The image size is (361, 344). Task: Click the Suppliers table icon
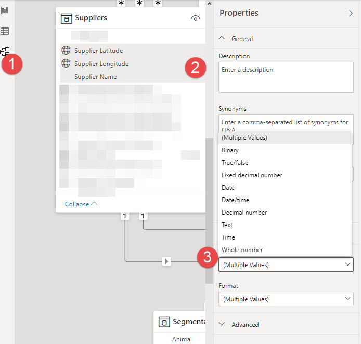pos(66,18)
